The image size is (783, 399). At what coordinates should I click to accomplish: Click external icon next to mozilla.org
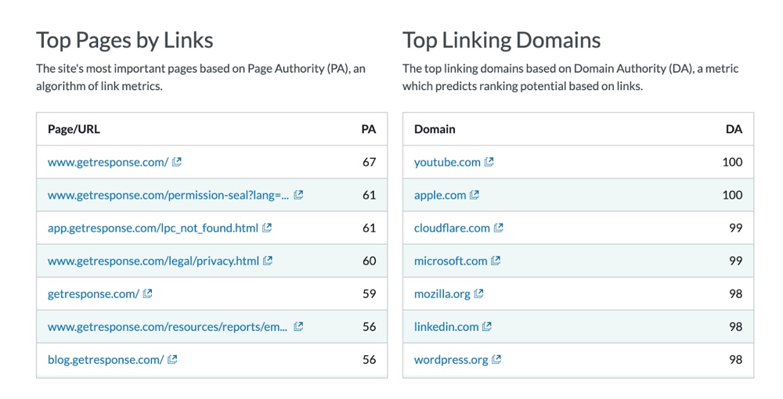(x=478, y=293)
